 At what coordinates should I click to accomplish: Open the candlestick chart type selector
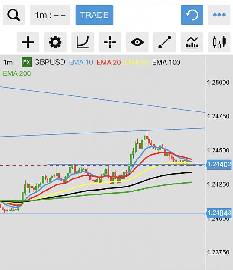click(219, 42)
